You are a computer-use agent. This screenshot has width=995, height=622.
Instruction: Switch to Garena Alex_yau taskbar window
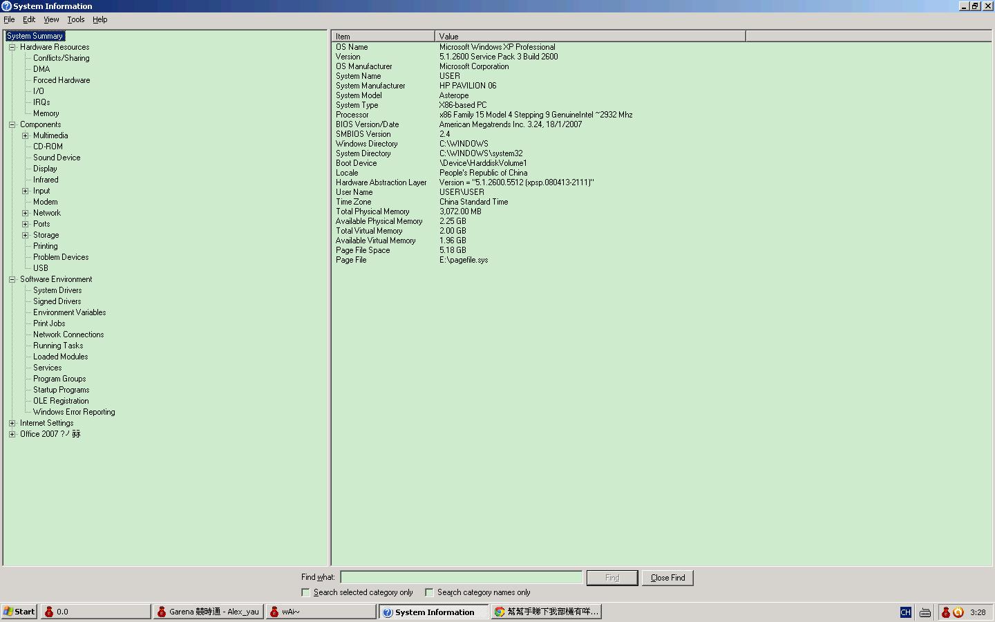point(209,612)
